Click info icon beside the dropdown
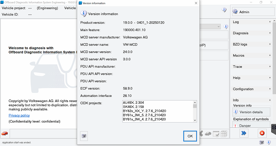 (x=226, y=27)
